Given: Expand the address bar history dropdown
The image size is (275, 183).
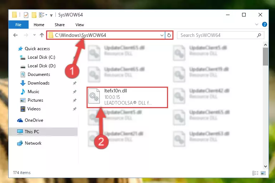Looking at the screenshot, I should tap(162, 35).
